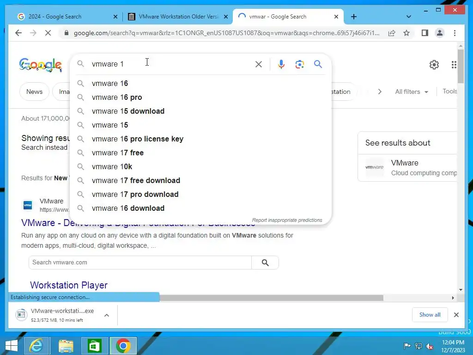Image resolution: width=473 pixels, height=355 pixels.
Task: Show more filter chips with right arrow
Action: (x=380, y=92)
